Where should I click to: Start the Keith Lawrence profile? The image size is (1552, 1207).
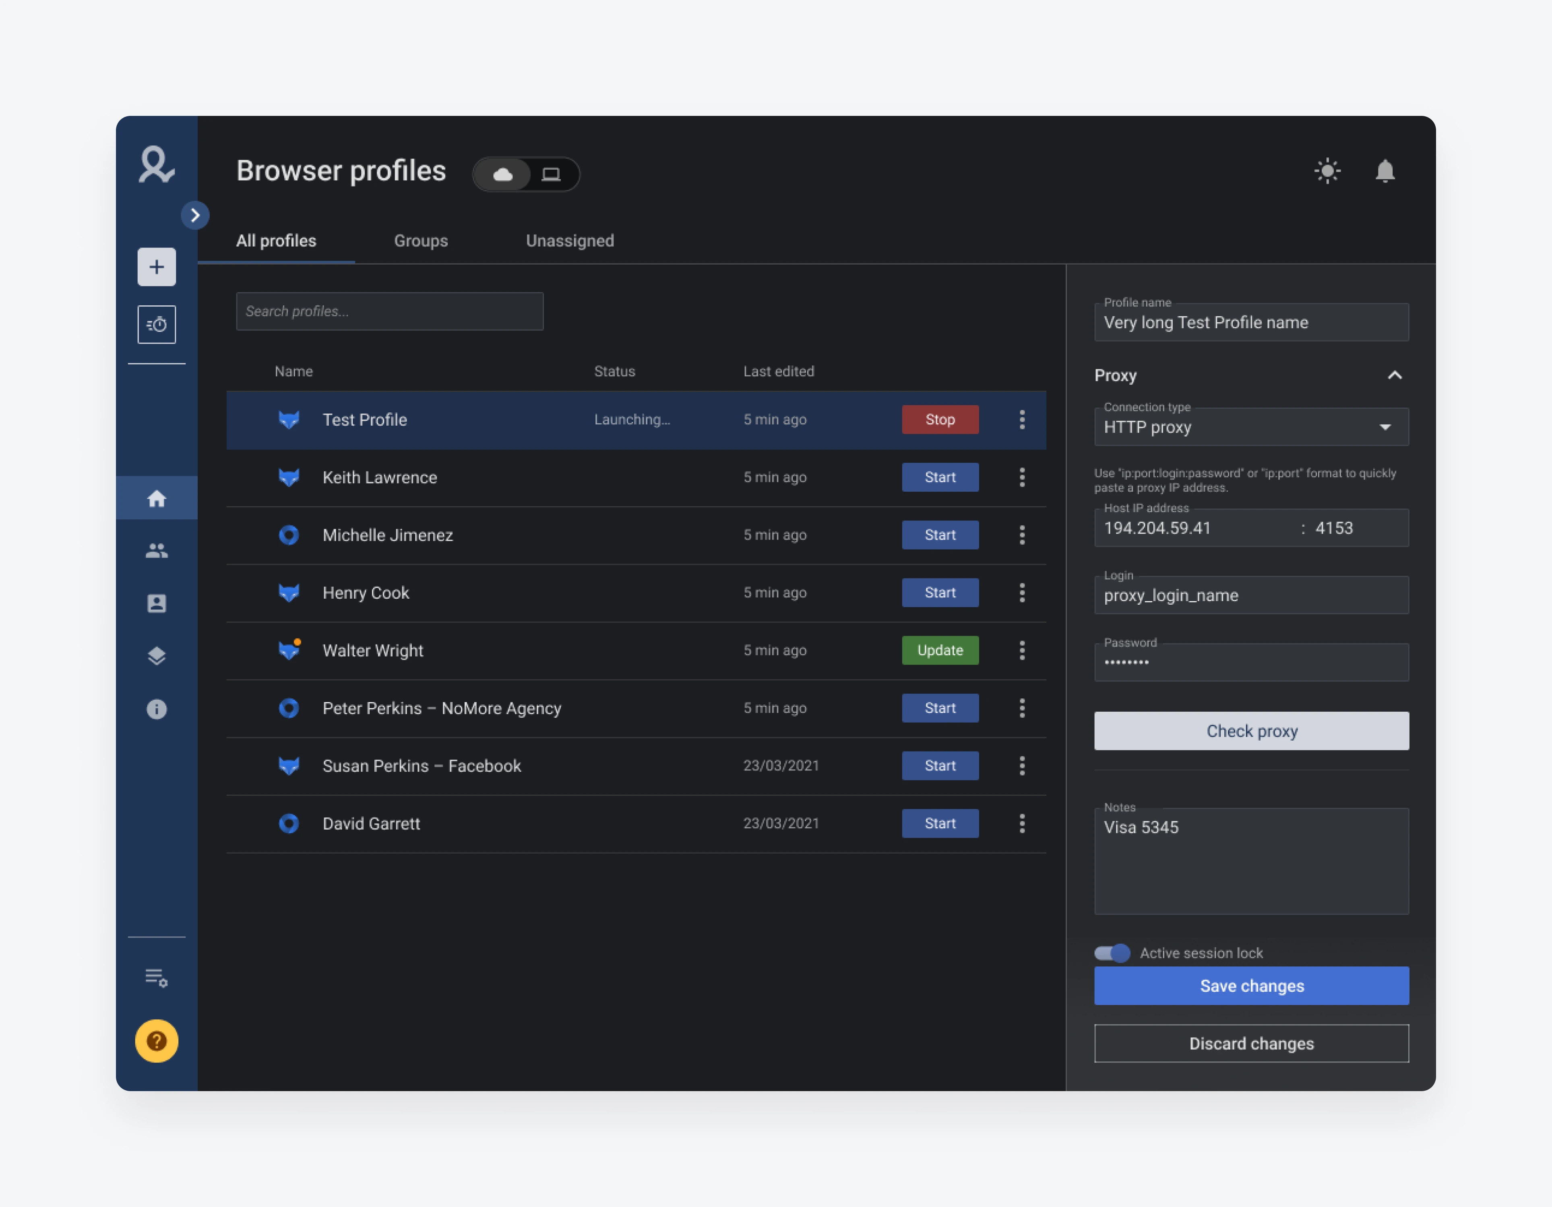(940, 477)
